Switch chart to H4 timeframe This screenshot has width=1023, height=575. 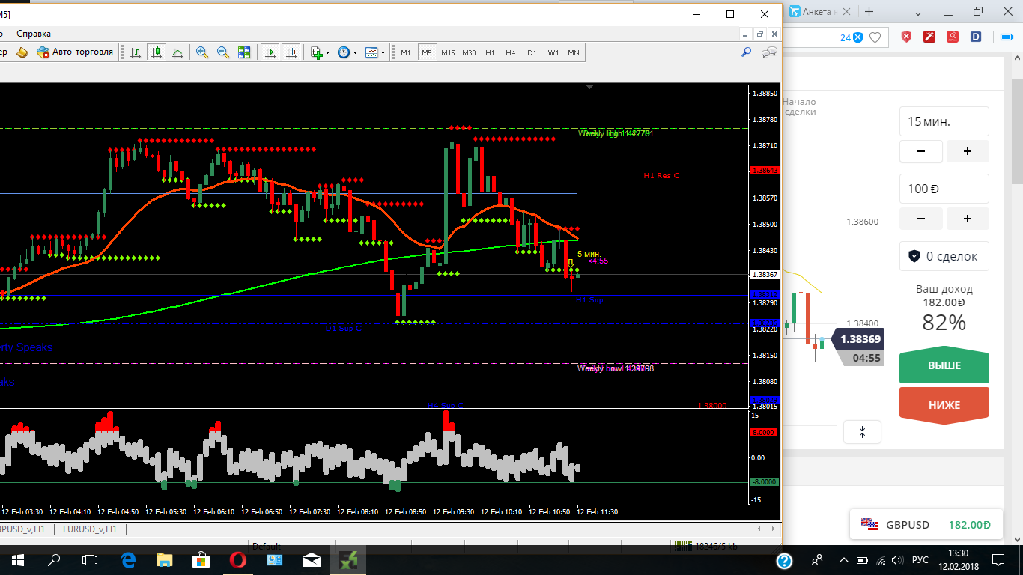click(511, 52)
